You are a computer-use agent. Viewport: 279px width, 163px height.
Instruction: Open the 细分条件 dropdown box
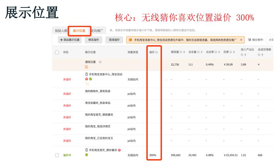(x=270, y=40)
